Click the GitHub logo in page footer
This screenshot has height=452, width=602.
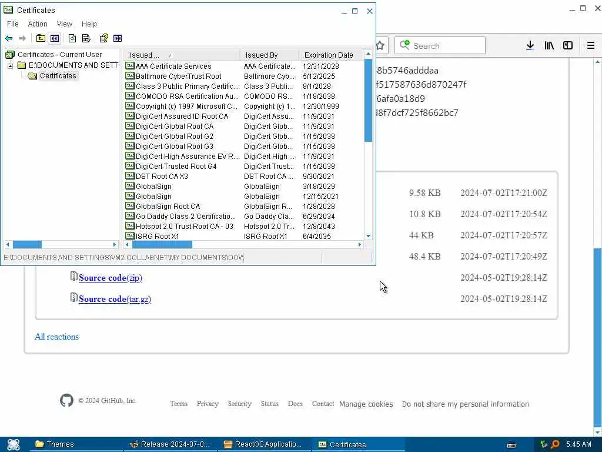(x=66, y=400)
